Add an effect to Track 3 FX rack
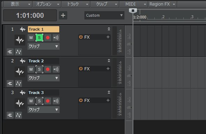206x134 pixels. (x=108, y=100)
